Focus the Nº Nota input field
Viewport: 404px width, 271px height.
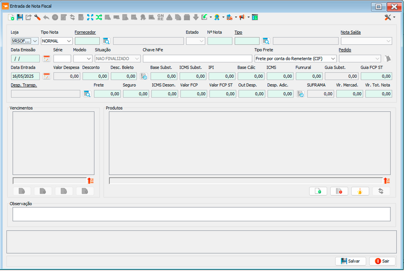click(x=220, y=41)
